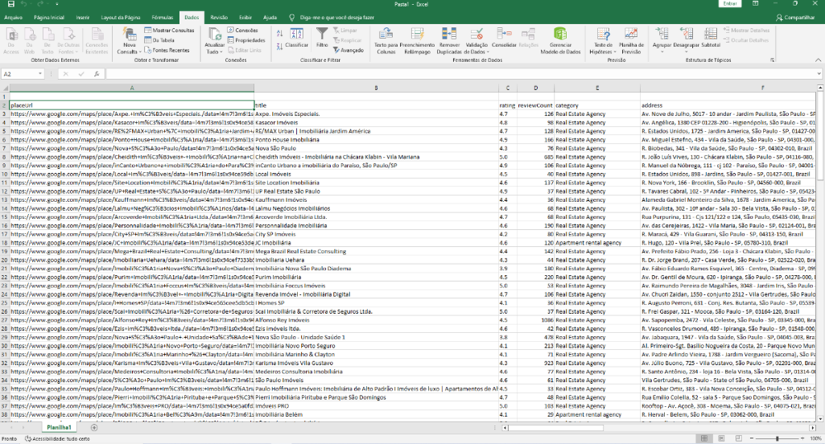Viewport: 825px width, 444px height.
Task: Switch to the Inserir tab
Action: [82, 17]
